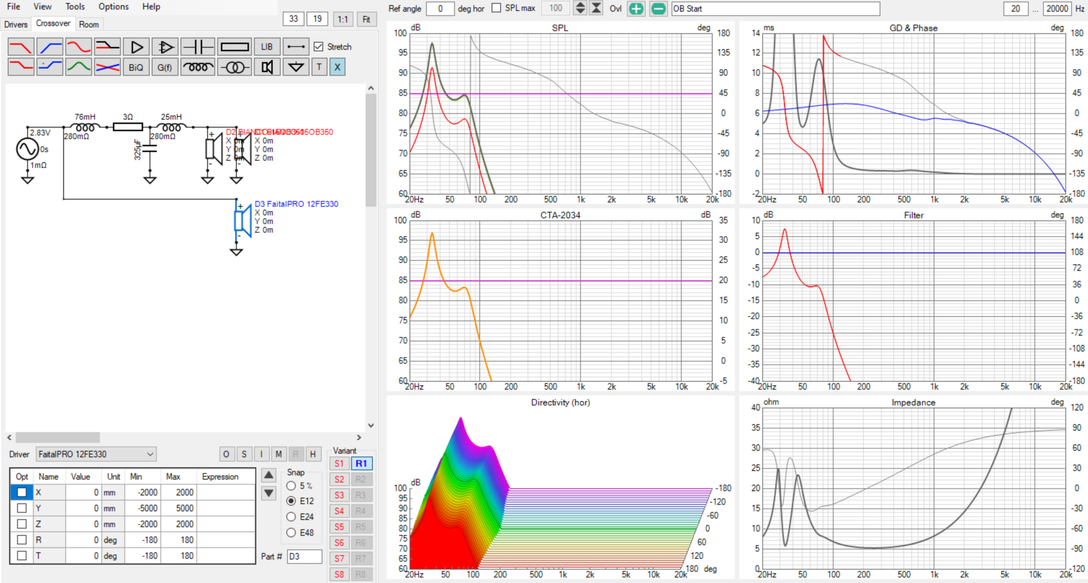
Task: Switch to the Drivers tab
Action: coord(16,24)
